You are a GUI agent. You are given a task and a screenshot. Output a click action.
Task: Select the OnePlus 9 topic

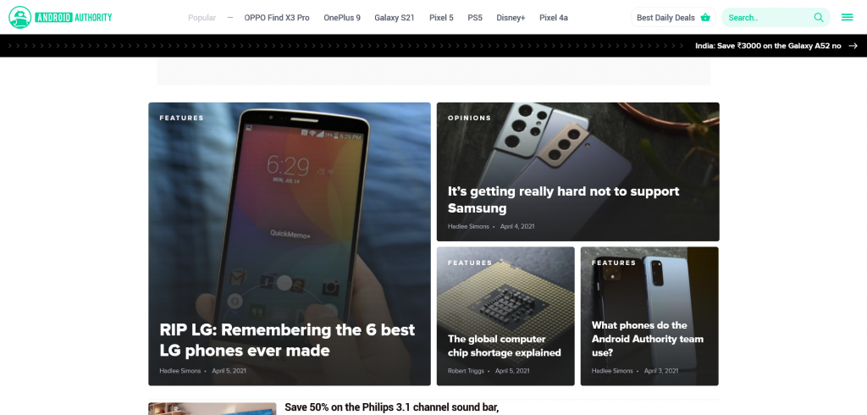click(x=342, y=18)
